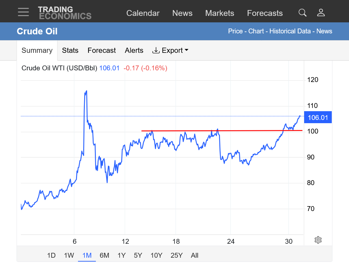Open the Forecast tab

(102, 51)
